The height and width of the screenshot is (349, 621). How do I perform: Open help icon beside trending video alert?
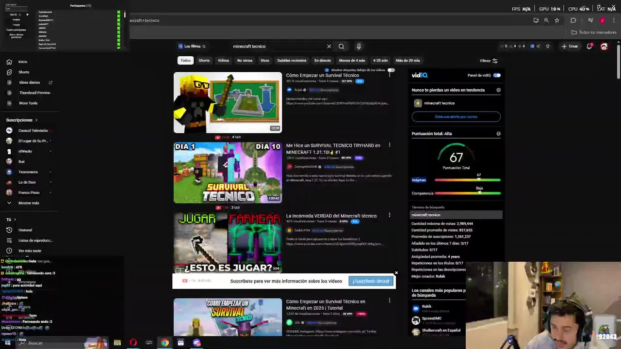point(498,90)
